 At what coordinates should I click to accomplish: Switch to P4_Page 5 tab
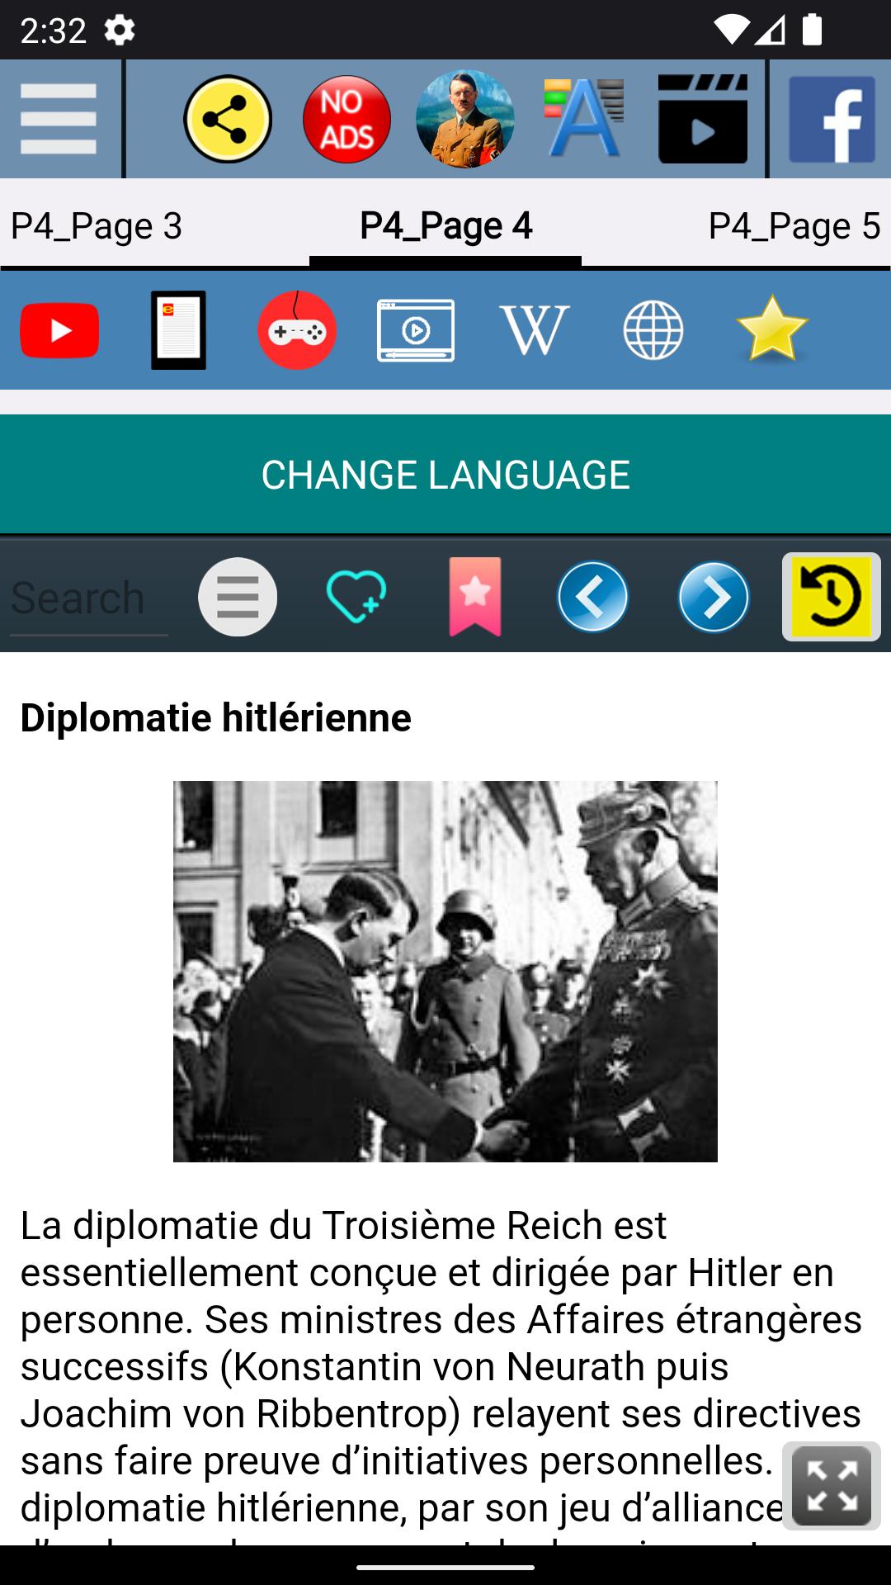[794, 225]
